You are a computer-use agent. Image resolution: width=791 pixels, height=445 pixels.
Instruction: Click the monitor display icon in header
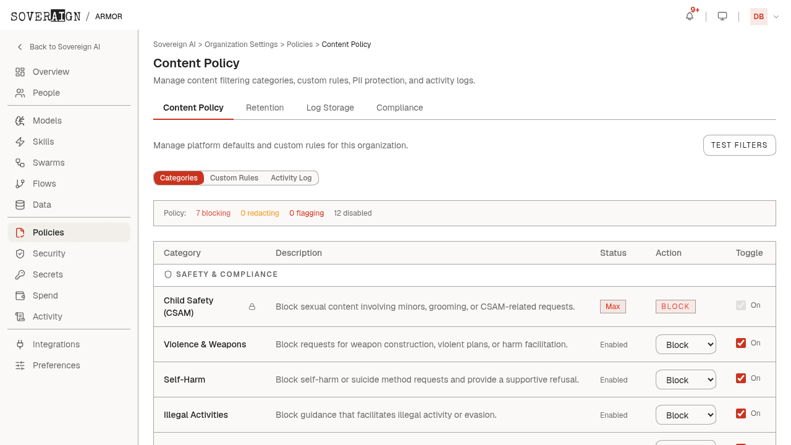point(722,16)
